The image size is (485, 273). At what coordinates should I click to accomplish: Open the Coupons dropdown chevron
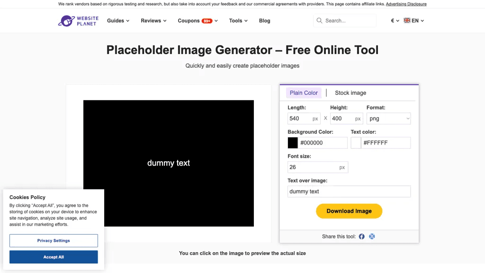point(216,21)
